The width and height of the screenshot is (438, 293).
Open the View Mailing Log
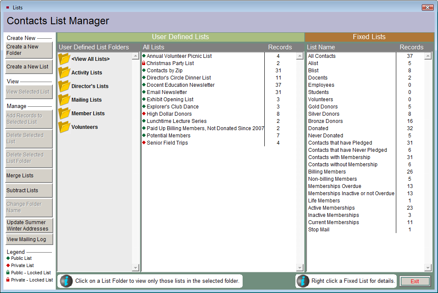click(28, 239)
